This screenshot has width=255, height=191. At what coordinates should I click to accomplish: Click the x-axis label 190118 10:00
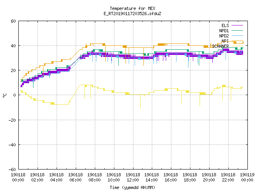114,177
